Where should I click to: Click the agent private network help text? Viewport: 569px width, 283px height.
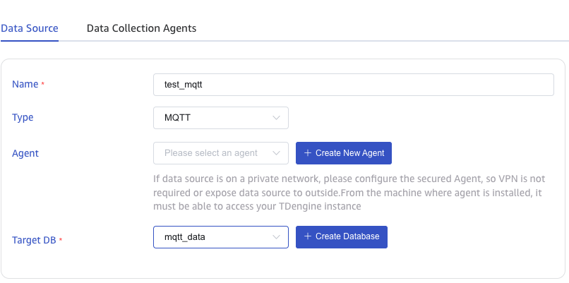(x=349, y=193)
